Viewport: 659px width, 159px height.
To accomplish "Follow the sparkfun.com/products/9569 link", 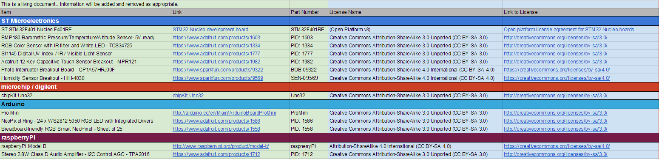I will coord(218,78).
